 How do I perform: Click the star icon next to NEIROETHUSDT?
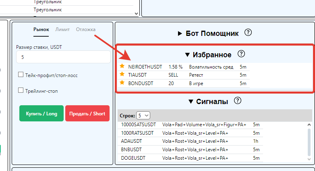122,66
